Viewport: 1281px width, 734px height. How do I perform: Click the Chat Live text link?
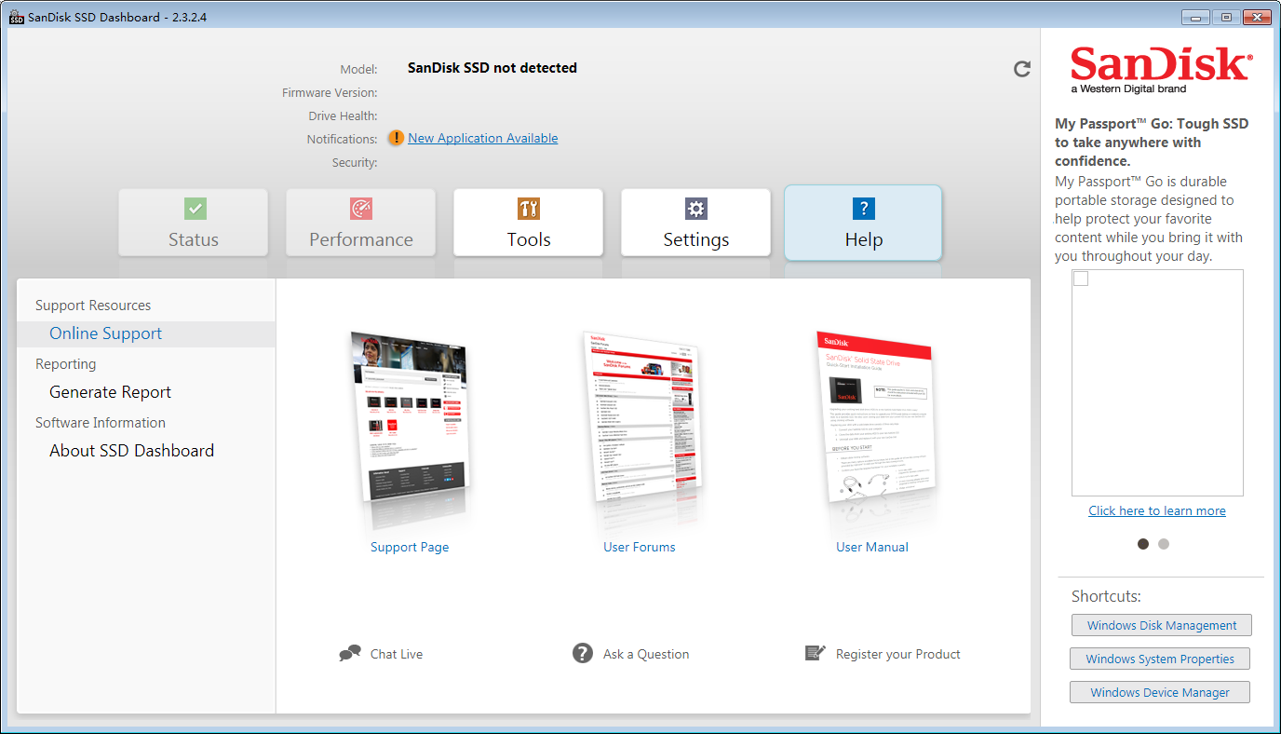pos(397,654)
